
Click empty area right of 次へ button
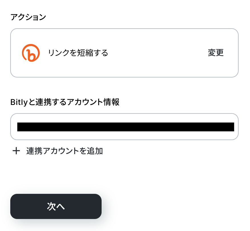(x=171, y=206)
